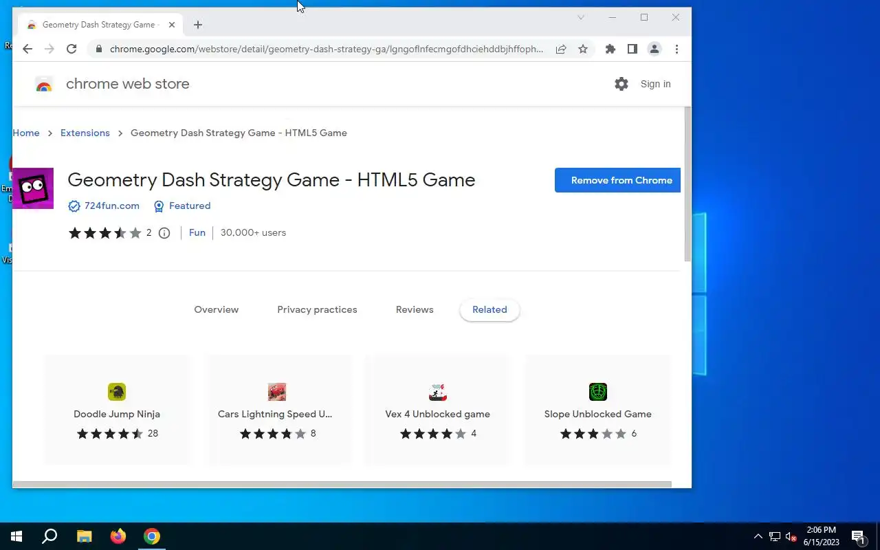Viewport: 880px width, 550px height.
Task: Go to Extensions breadcrumb link
Action: 85,133
